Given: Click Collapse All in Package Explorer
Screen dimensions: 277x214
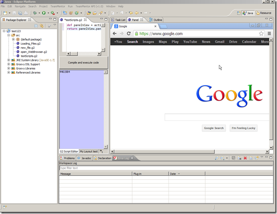Looking at the screenshot, I should (x=36, y=26).
